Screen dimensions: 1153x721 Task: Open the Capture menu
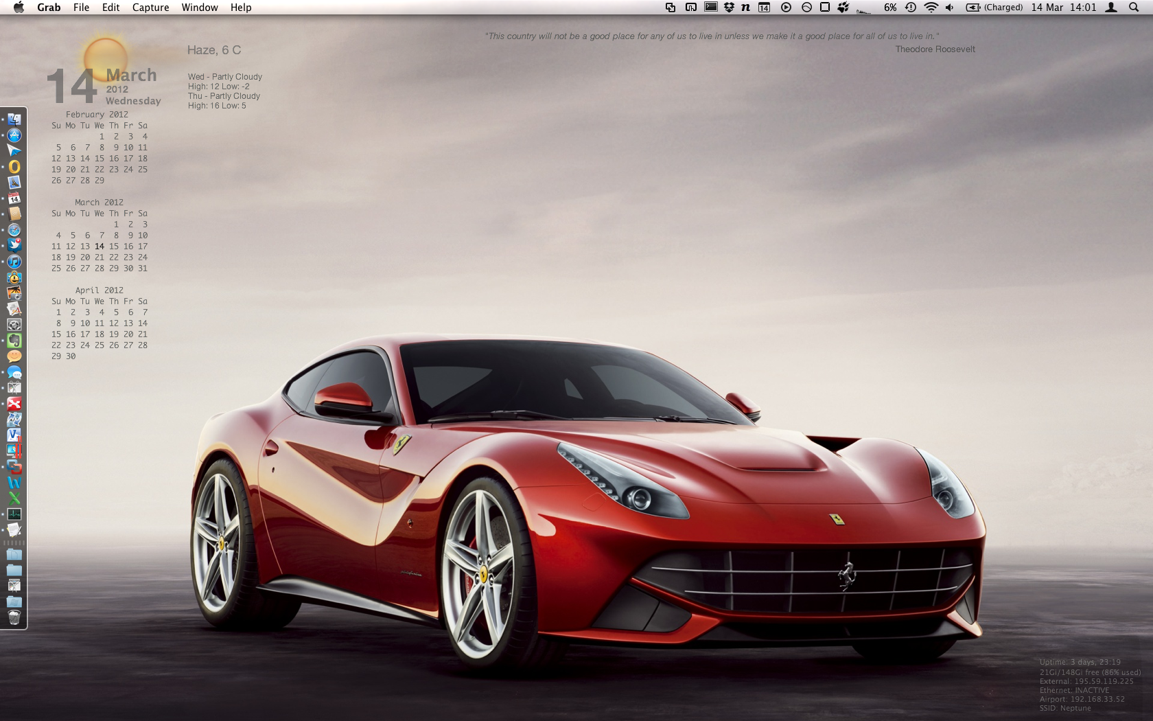click(150, 8)
